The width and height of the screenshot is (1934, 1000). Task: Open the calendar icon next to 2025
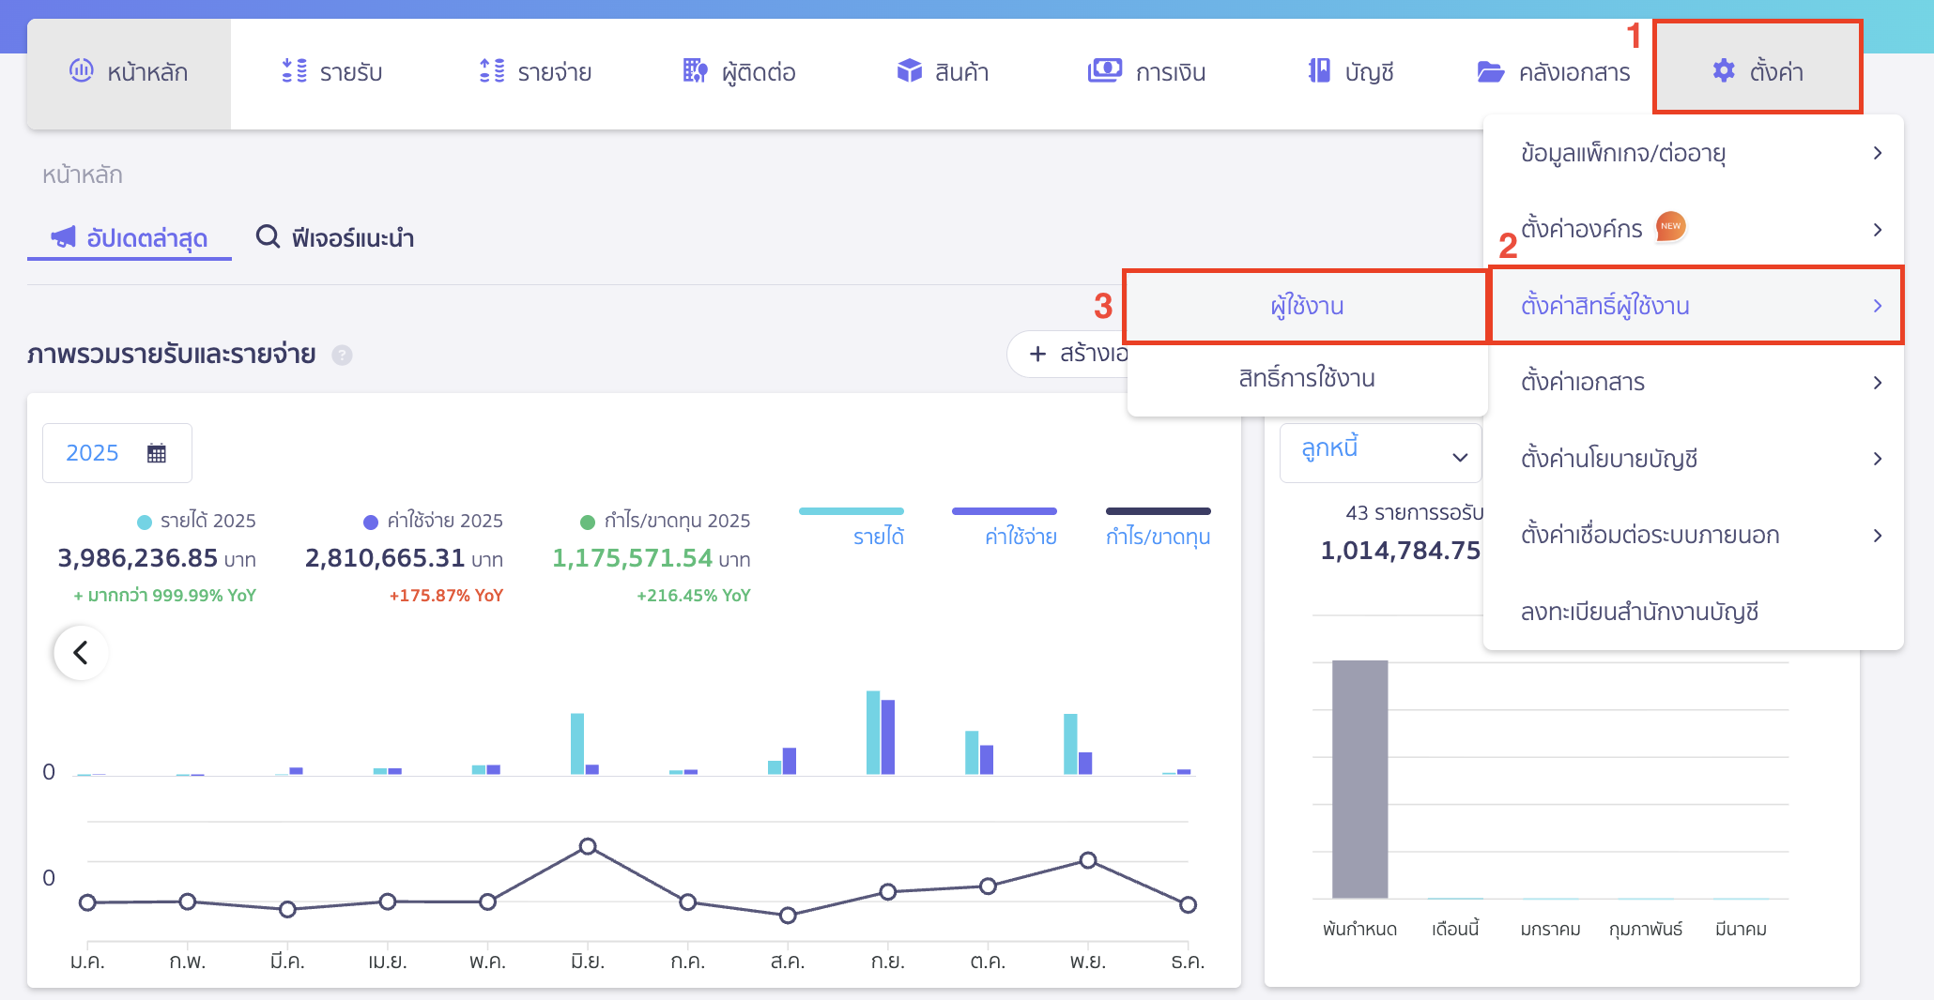[157, 452]
